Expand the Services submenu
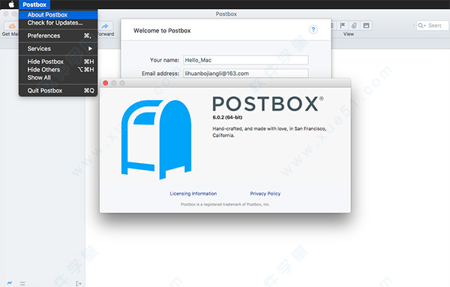 (x=58, y=49)
